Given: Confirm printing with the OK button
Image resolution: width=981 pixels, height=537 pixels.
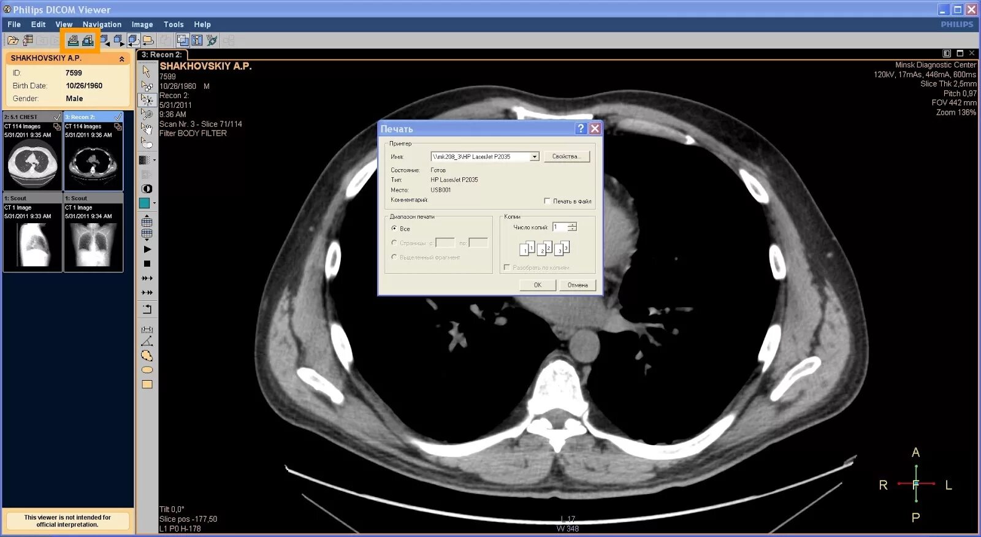Looking at the screenshot, I should coord(538,285).
